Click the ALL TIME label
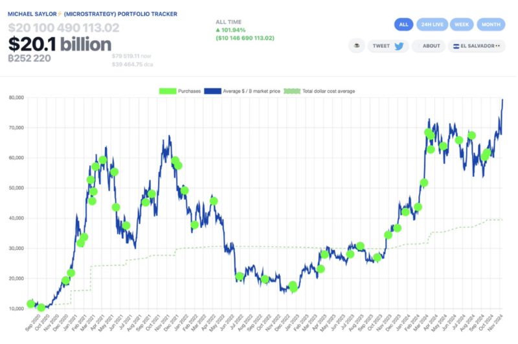The height and width of the screenshot is (344, 518). [x=229, y=22]
